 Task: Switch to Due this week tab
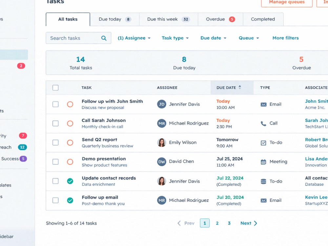(169, 19)
